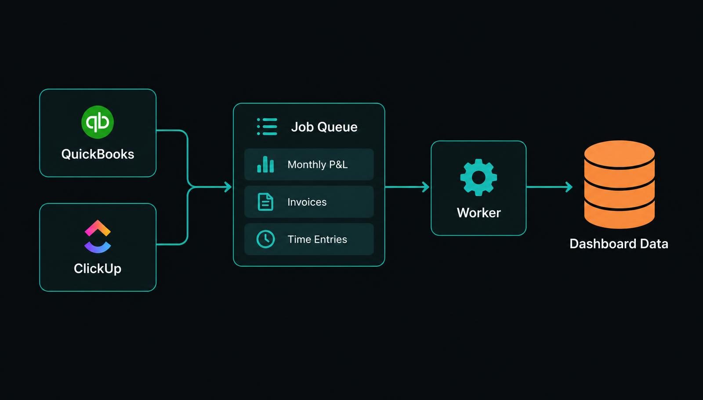Click the Worker gear icon
The width and height of the screenshot is (703, 400).
pyautogui.click(x=478, y=177)
